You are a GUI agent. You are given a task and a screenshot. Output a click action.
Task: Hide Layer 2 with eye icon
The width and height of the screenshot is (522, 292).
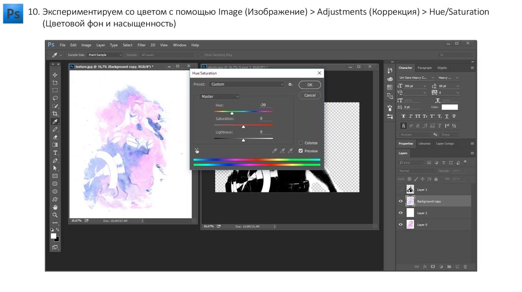pos(401,213)
